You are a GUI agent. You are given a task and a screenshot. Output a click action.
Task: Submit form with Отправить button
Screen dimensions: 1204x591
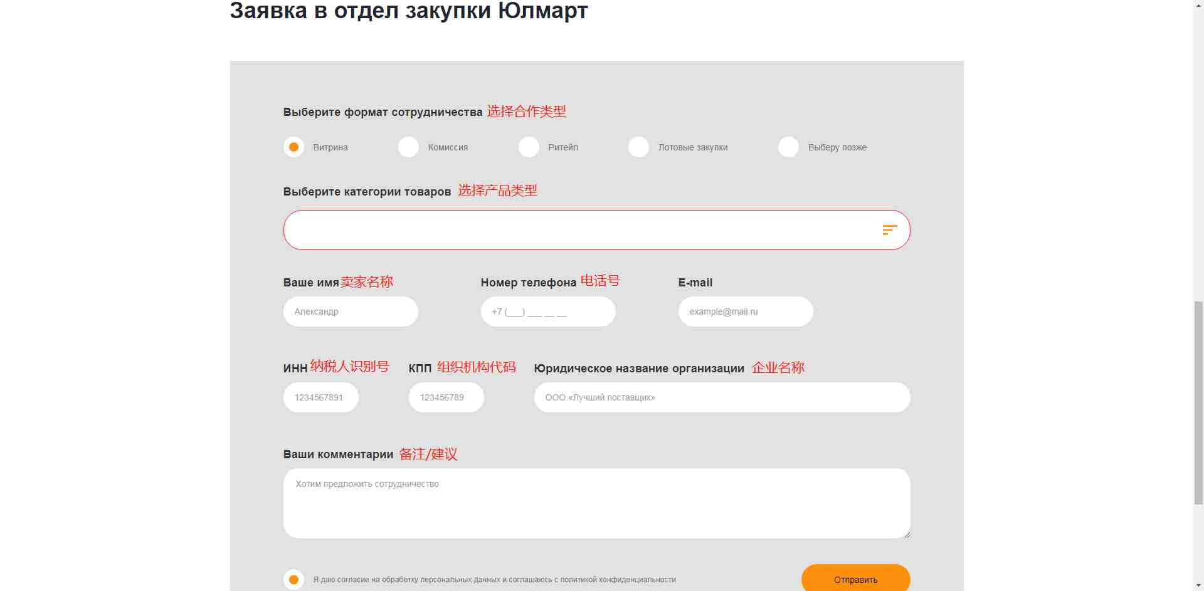click(855, 578)
